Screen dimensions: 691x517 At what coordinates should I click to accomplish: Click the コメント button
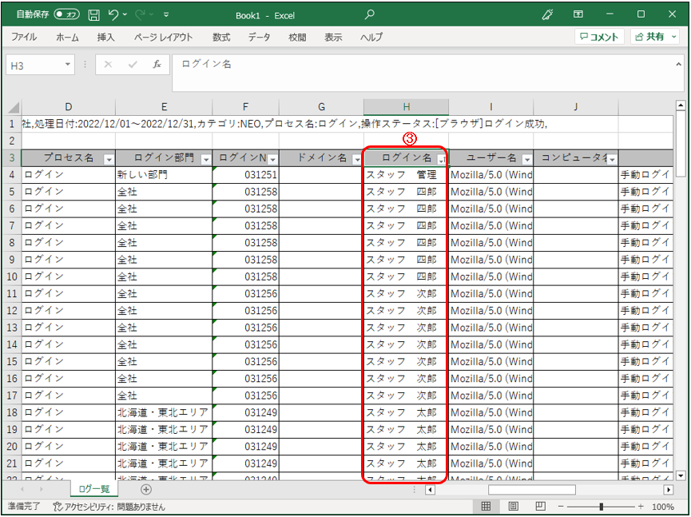pyautogui.click(x=599, y=37)
